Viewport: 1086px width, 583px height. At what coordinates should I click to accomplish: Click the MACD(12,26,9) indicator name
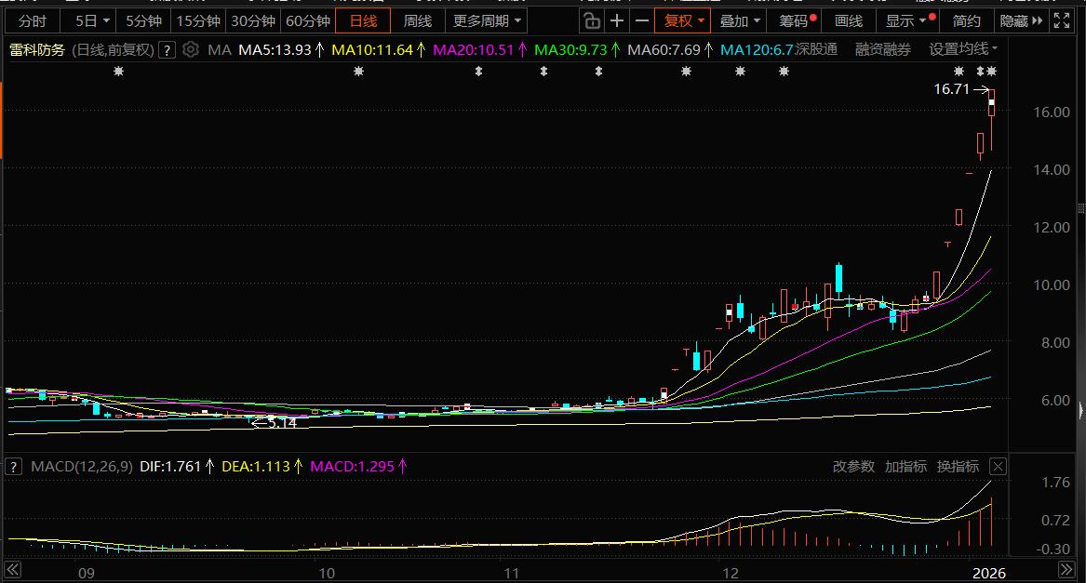[82, 467]
